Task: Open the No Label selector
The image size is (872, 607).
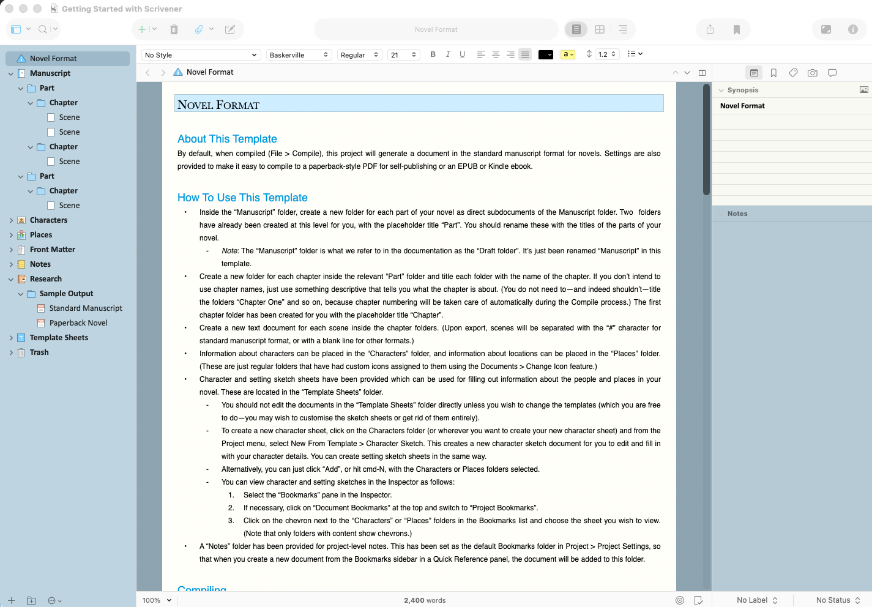Action: click(757, 600)
